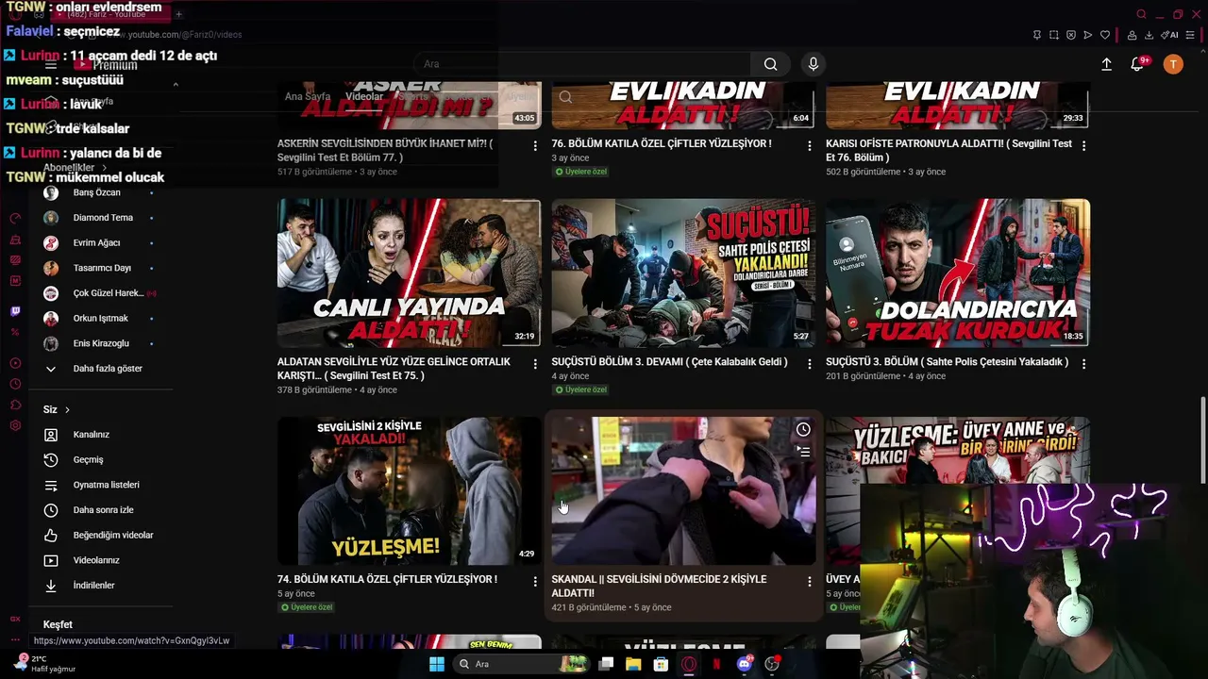Viewport: 1208px width, 679px height.
Task: Open browser sidebar settings gear
Action: (x=15, y=426)
